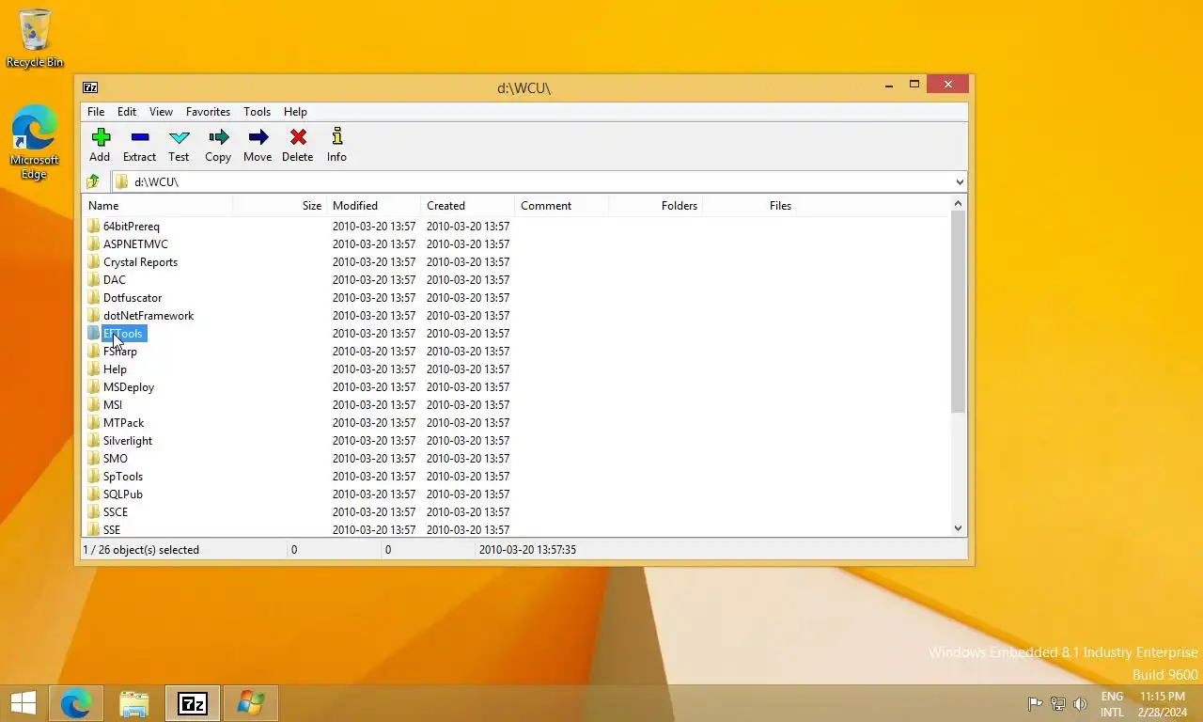Click the ENG INTL language indicator
The width and height of the screenshot is (1203, 722).
pyautogui.click(x=1112, y=704)
